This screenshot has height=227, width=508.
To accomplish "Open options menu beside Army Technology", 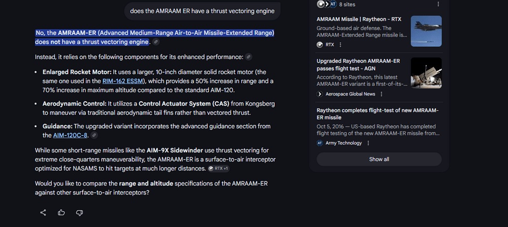I will click(x=368, y=143).
